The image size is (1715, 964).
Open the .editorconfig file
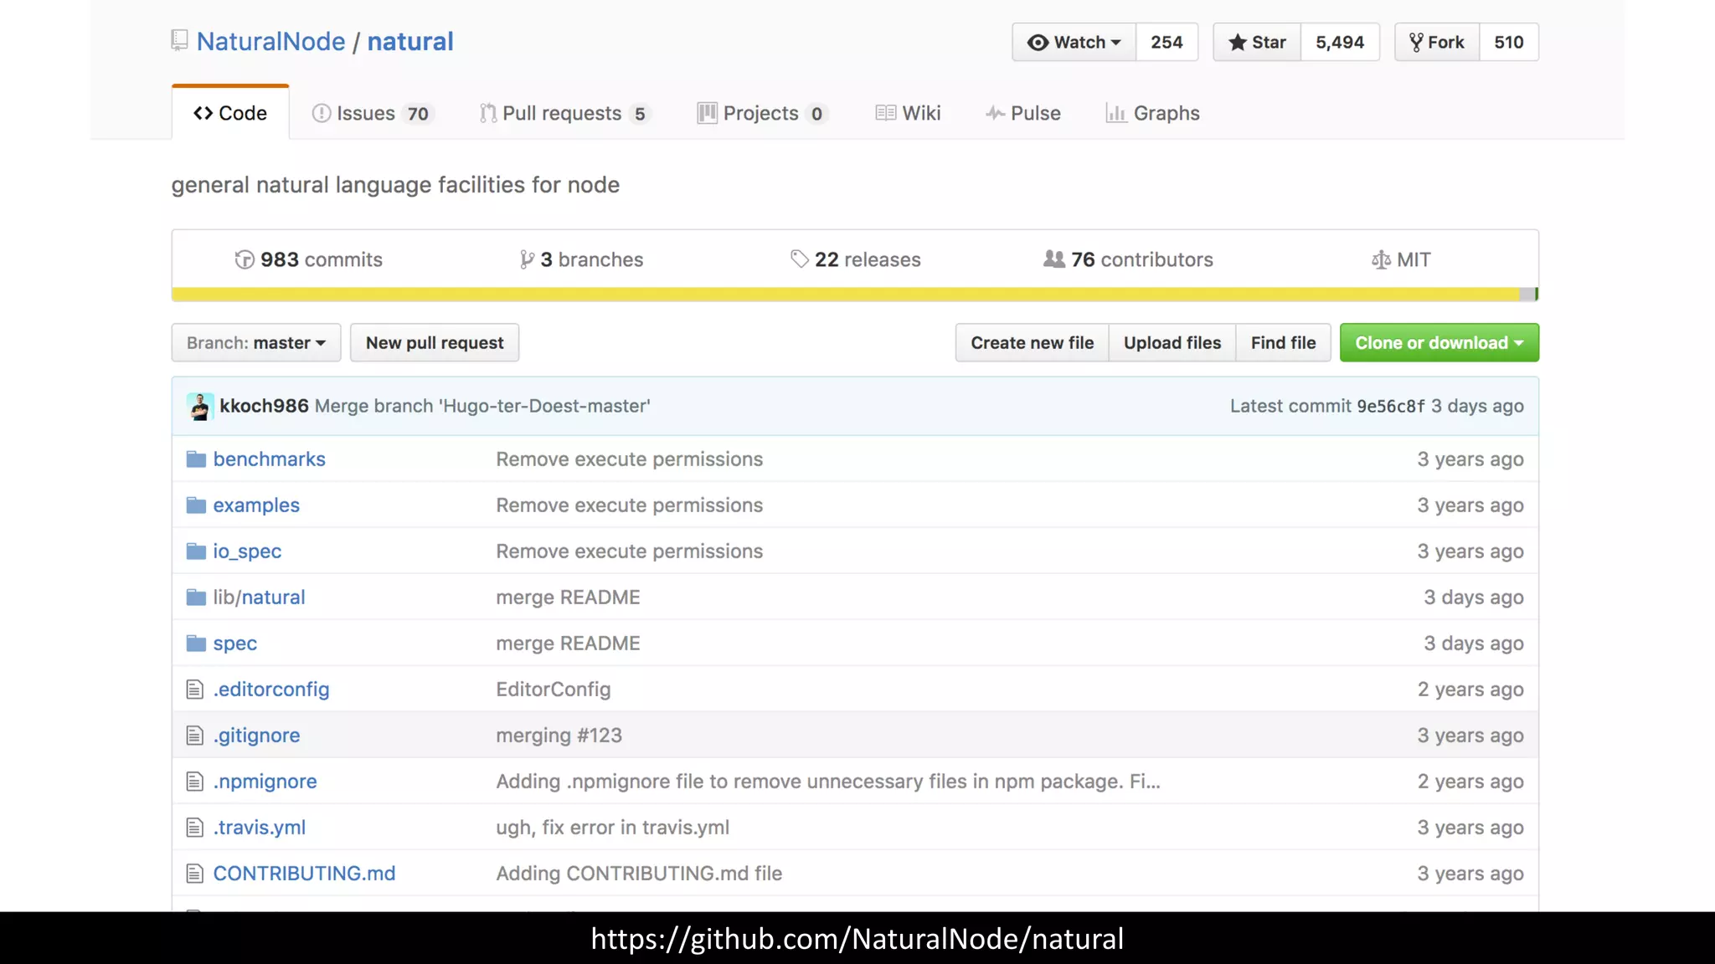coord(271,690)
